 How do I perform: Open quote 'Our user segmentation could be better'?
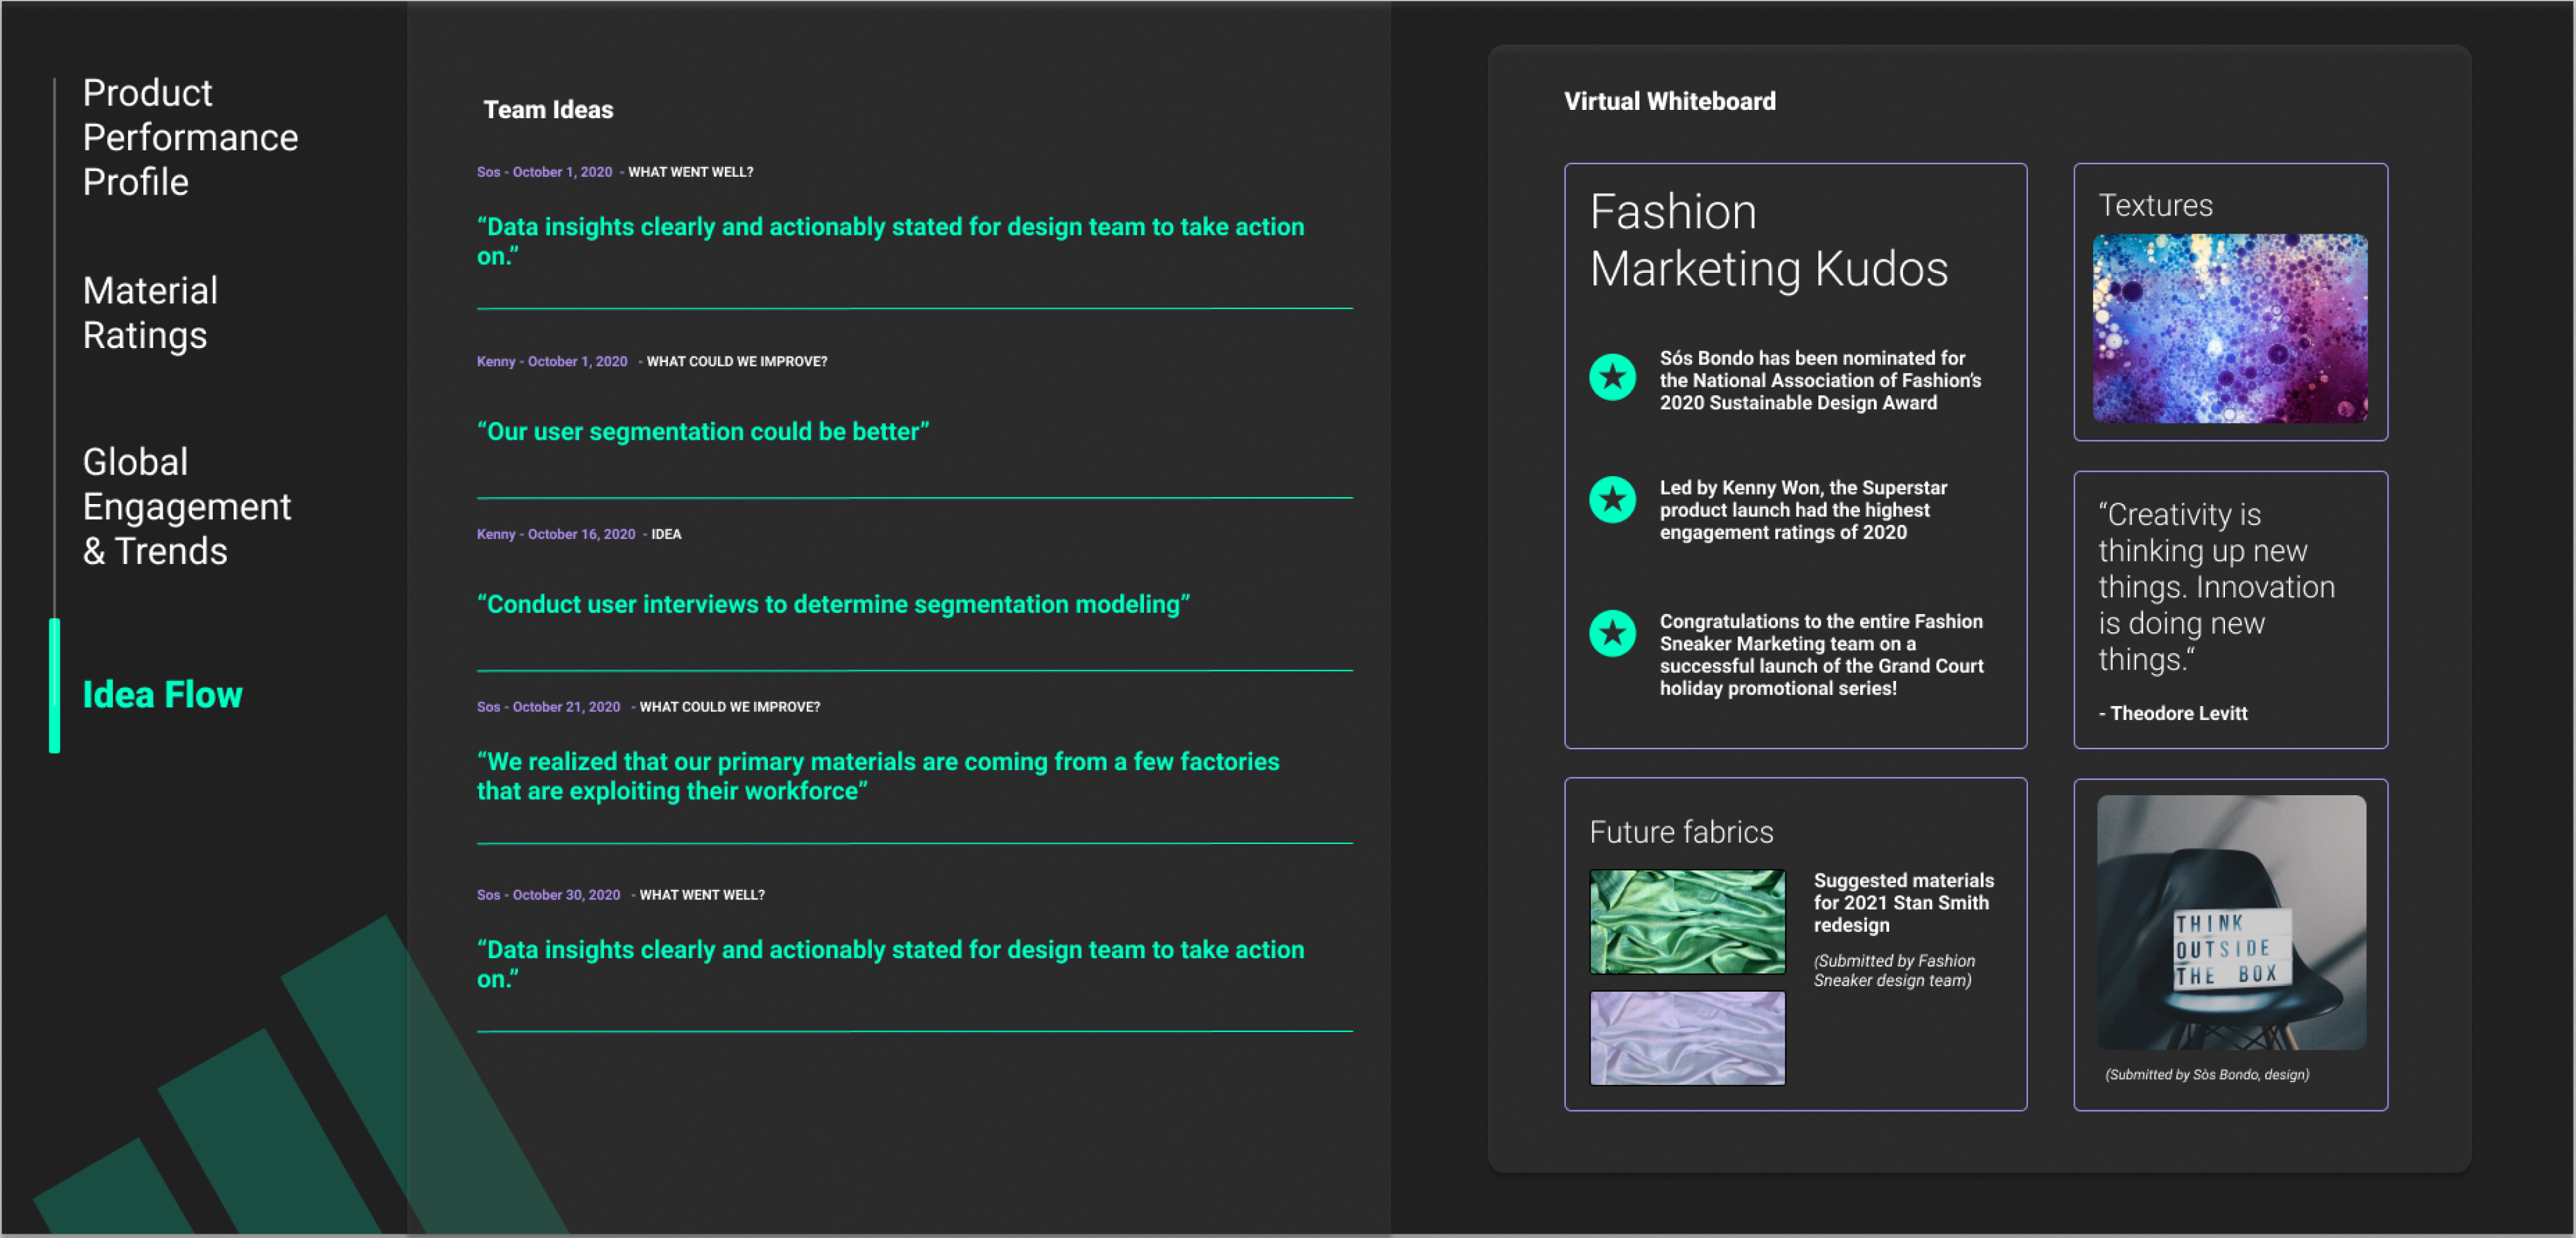pyautogui.click(x=703, y=431)
